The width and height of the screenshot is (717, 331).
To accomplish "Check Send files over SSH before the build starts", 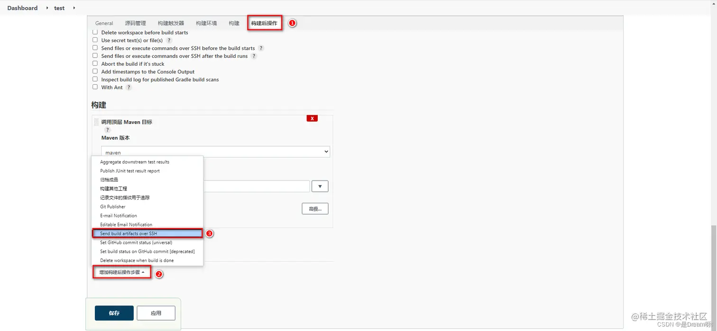I will pyautogui.click(x=95, y=48).
